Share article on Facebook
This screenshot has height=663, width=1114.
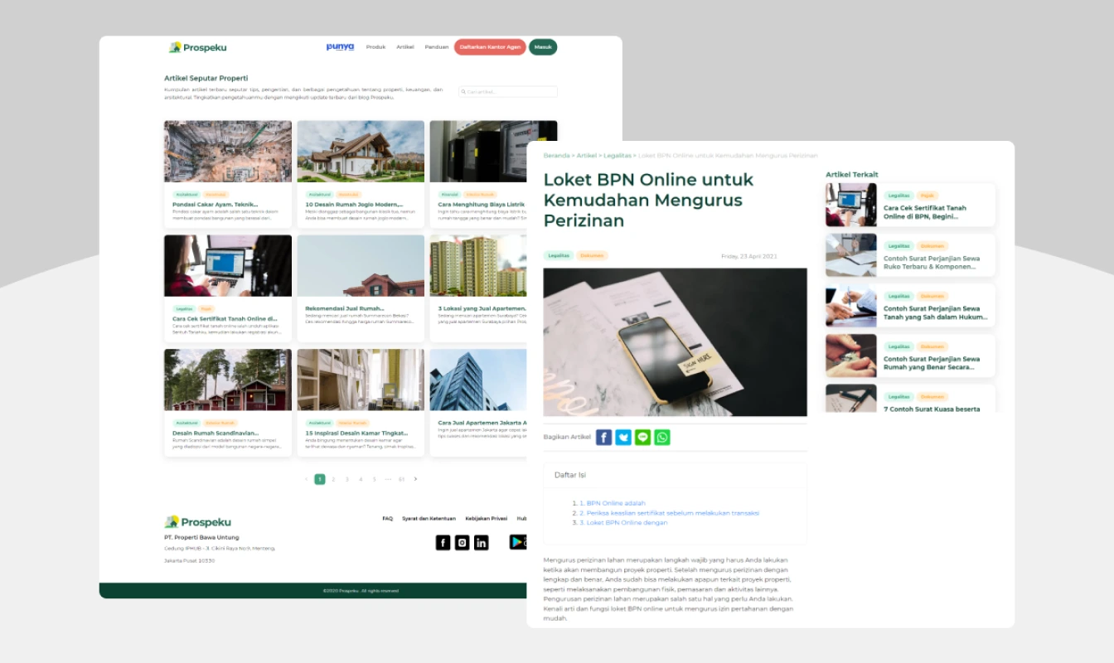click(604, 438)
